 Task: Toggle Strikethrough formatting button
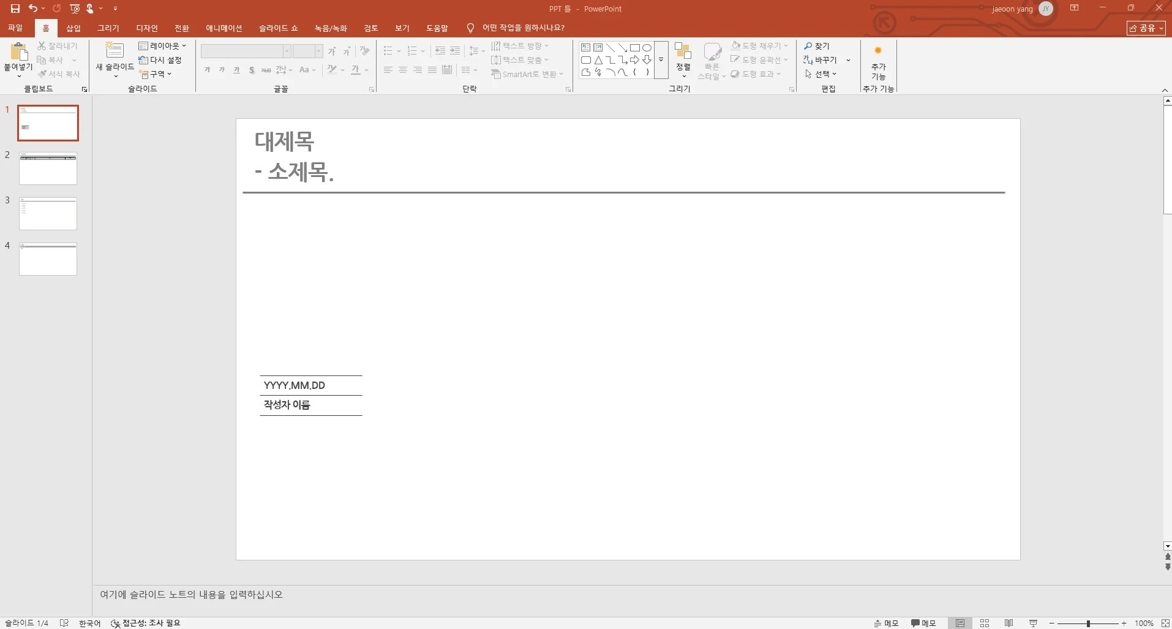[266, 70]
